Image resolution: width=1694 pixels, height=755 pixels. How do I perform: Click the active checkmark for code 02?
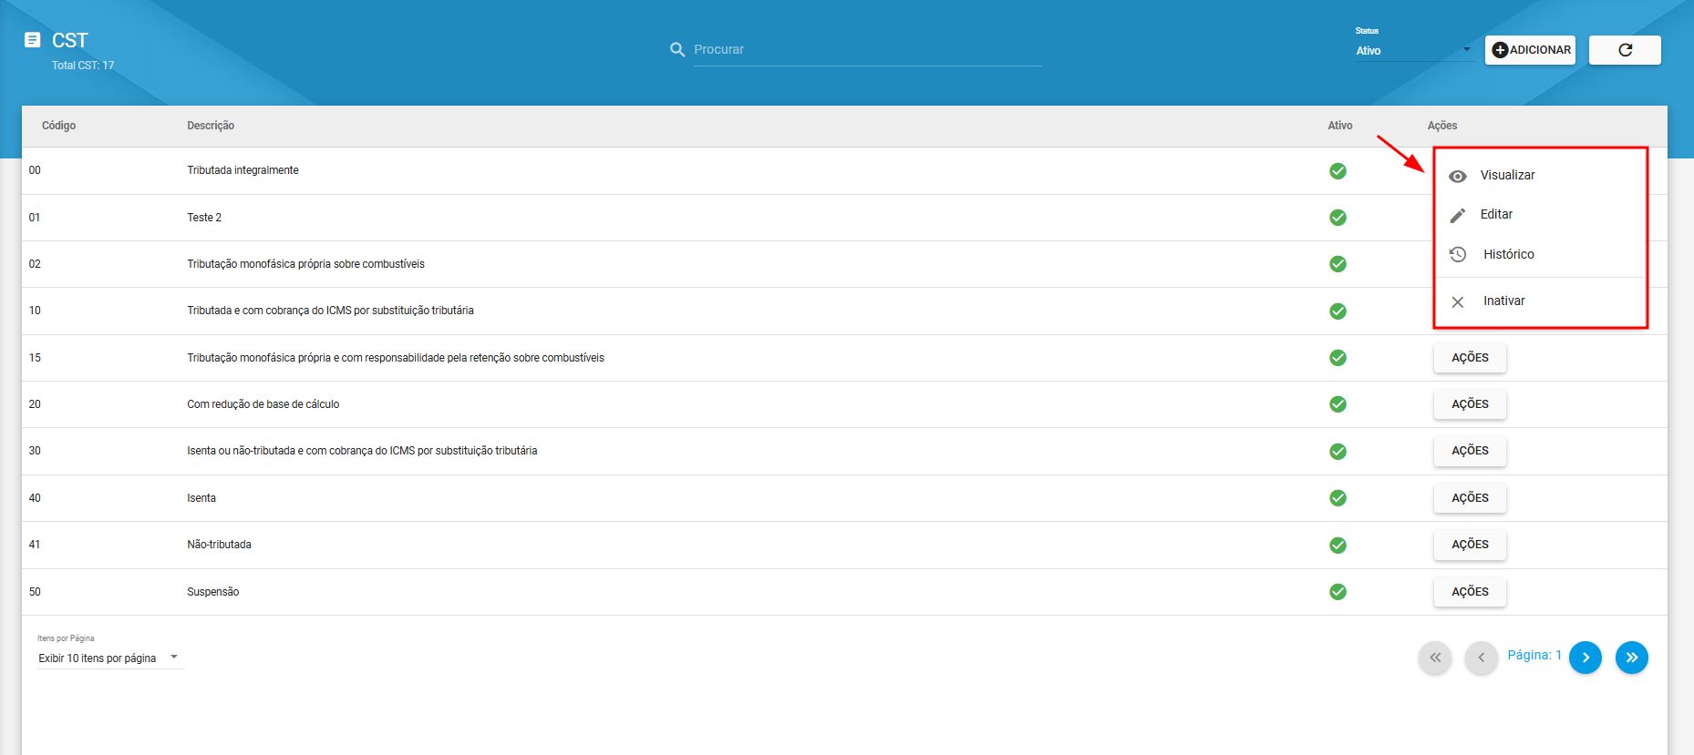coord(1338,264)
